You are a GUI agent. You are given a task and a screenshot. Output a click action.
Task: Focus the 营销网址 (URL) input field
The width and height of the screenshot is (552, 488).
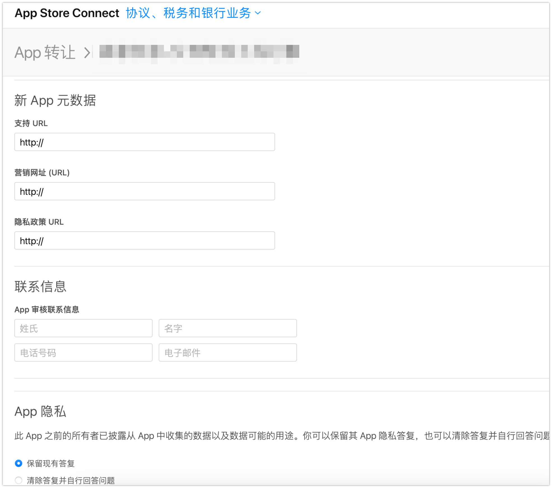[x=145, y=191]
